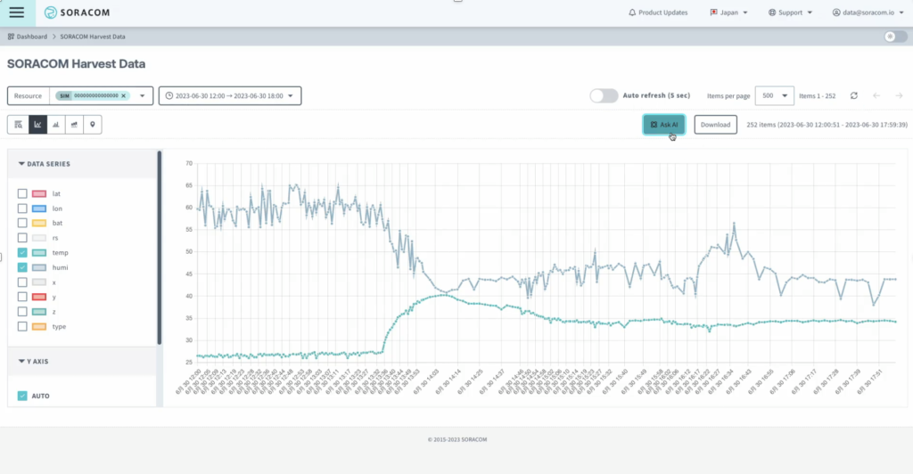Click the refresh data icon
Viewport: 913px width, 474px height.
coord(853,96)
